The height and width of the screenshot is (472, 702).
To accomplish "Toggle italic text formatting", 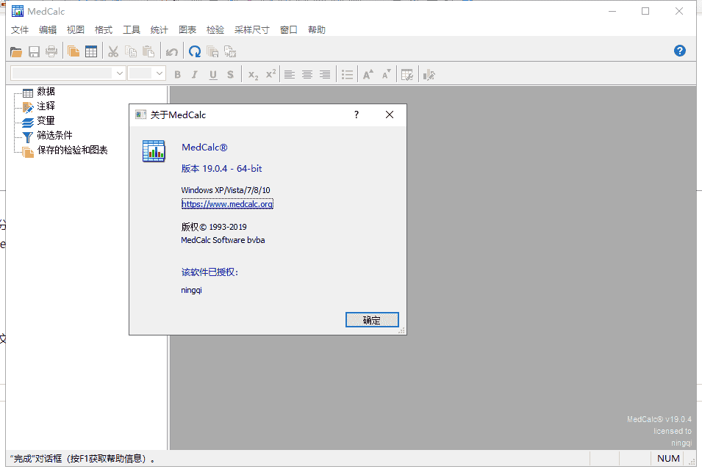I will click(195, 74).
